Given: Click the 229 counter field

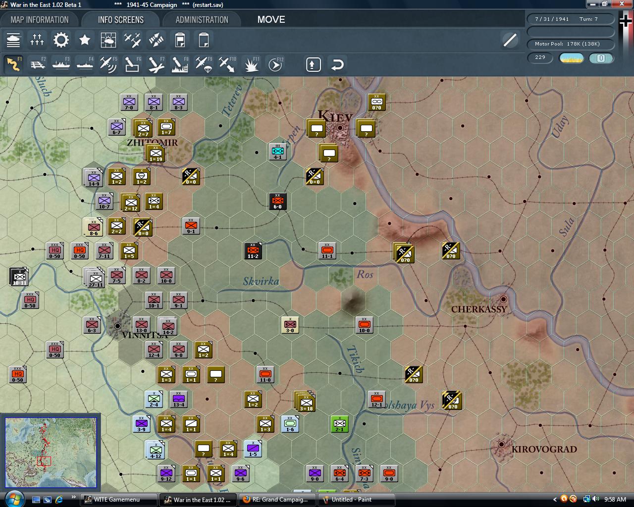Looking at the screenshot, I should point(540,57).
